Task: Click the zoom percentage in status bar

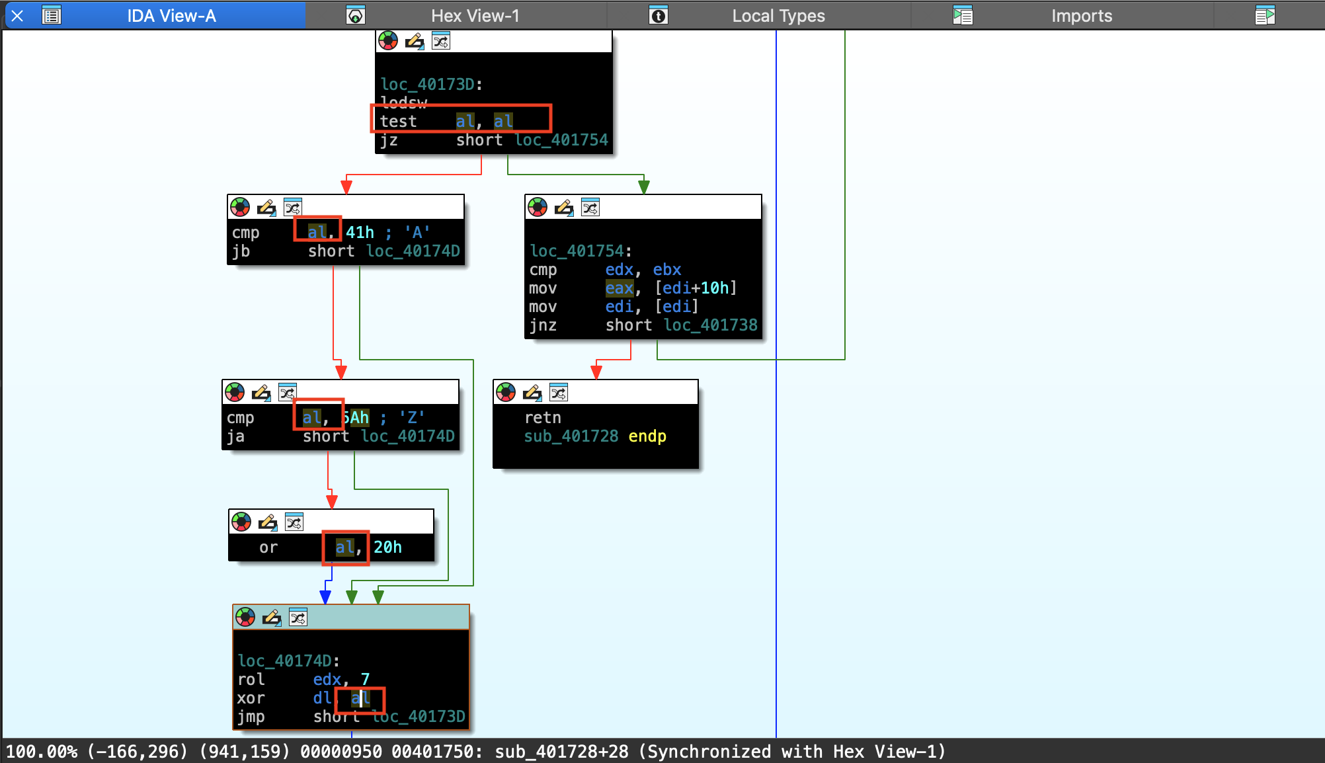Action: coord(42,752)
